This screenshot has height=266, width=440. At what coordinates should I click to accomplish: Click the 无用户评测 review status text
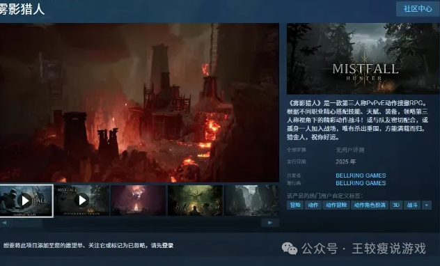350,150
